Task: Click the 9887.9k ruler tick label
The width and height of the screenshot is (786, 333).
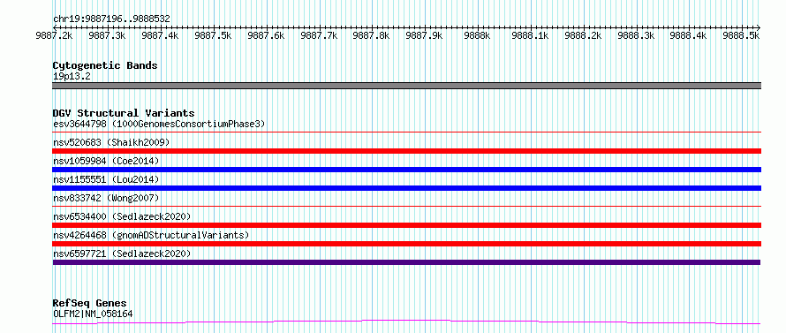Action: (x=425, y=35)
